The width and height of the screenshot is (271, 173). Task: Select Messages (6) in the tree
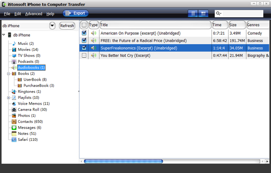coord(29,128)
